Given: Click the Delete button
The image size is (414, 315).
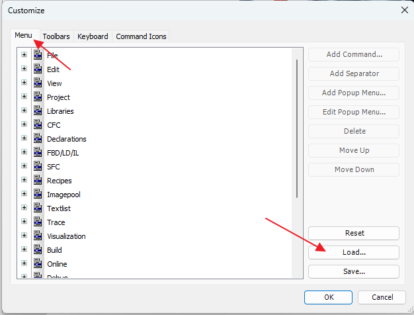Looking at the screenshot, I should [354, 131].
